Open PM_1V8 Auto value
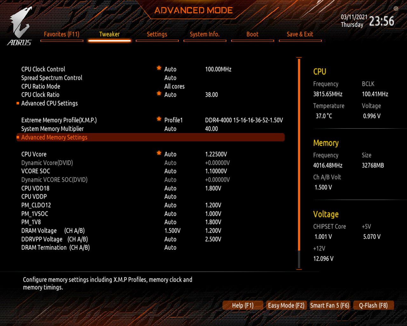 click(x=170, y=222)
